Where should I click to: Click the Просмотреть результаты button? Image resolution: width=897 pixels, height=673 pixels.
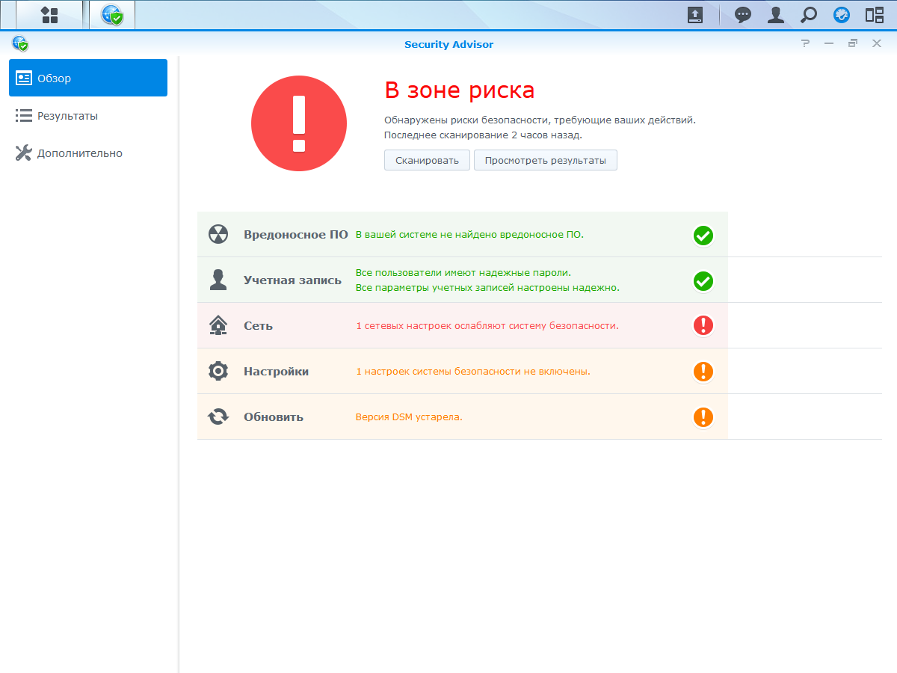click(x=545, y=160)
